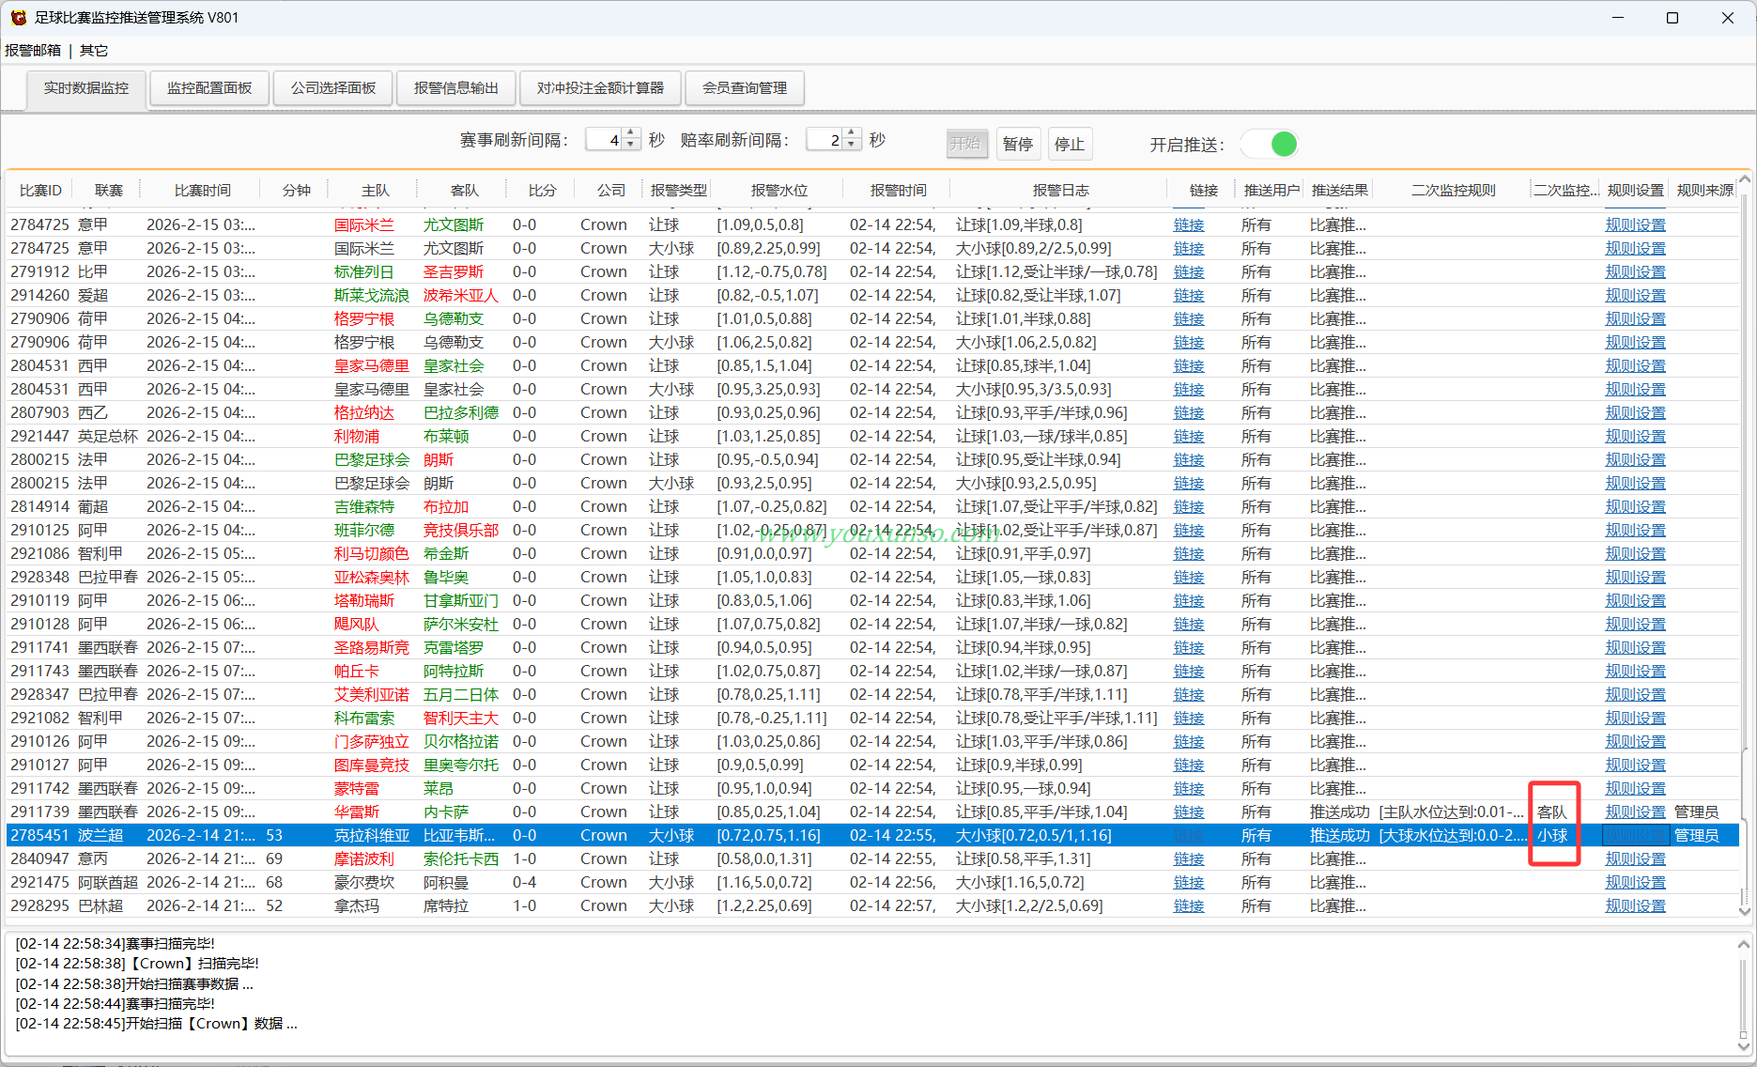Click team name 皇家马德里 in 让球 row
Image resolution: width=1757 pixels, height=1067 pixels.
click(372, 366)
